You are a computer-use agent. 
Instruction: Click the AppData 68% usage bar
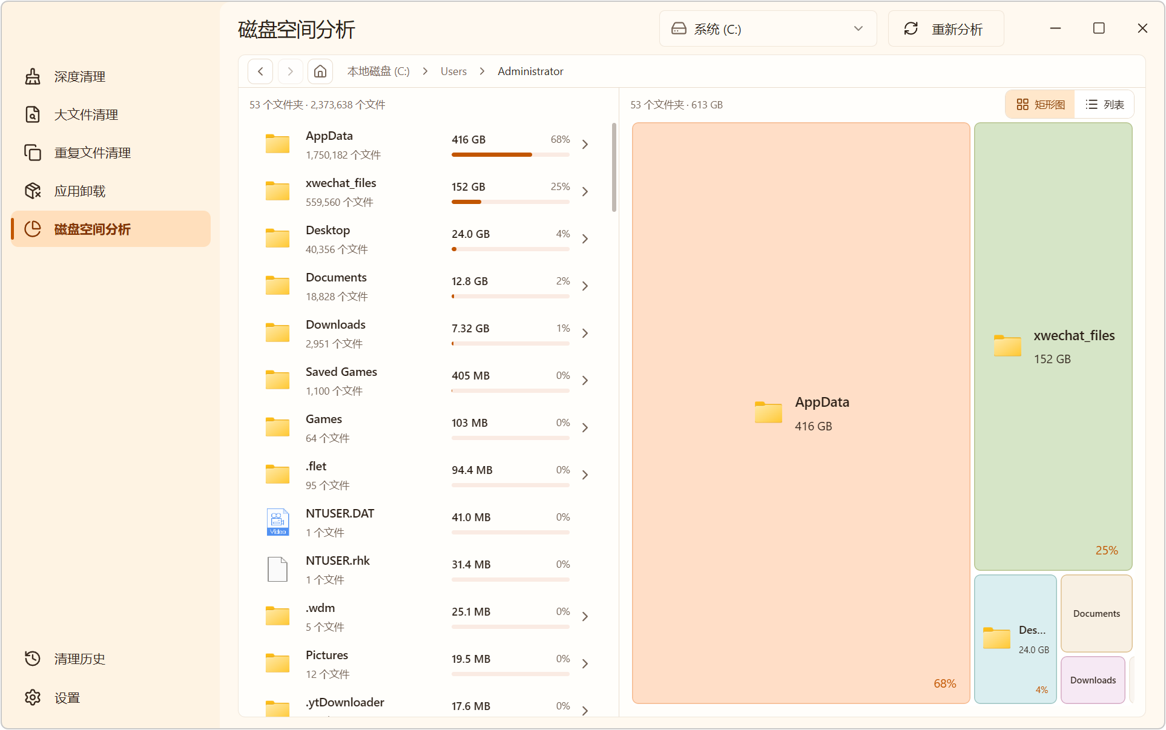pyautogui.click(x=510, y=155)
